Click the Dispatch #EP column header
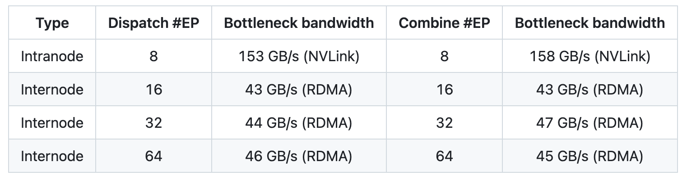The height and width of the screenshot is (180, 687). 153,23
